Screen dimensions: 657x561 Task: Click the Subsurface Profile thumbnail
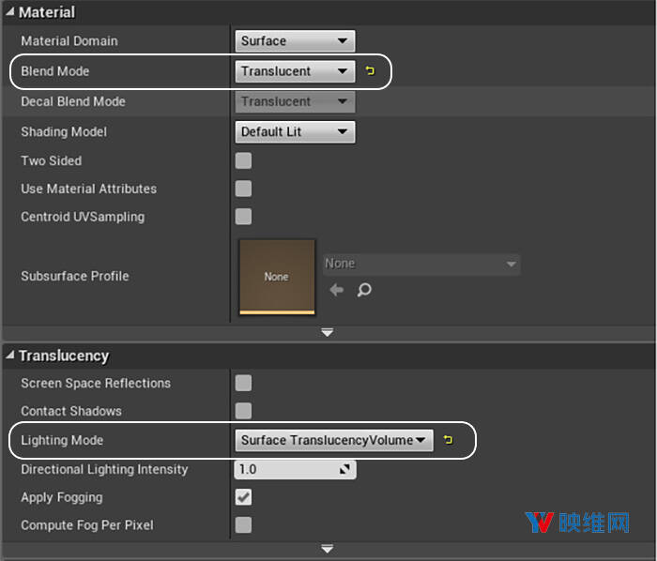pos(276,277)
